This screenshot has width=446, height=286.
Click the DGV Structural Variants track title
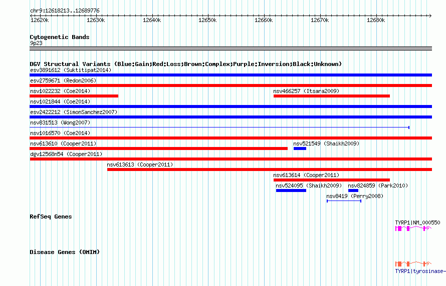click(x=186, y=64)
